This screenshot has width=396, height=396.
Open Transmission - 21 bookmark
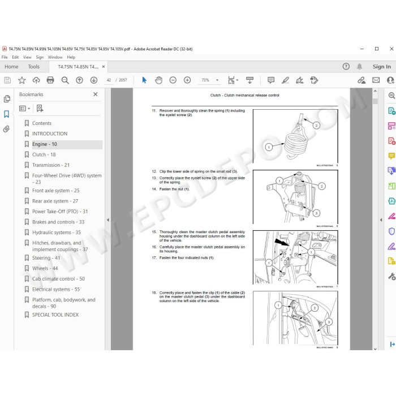(x=51, y=165)
